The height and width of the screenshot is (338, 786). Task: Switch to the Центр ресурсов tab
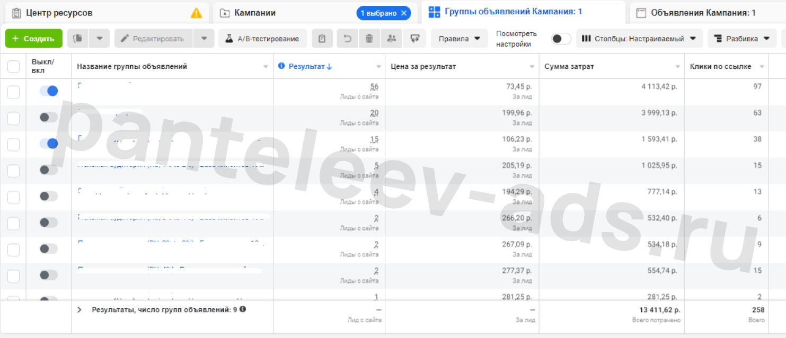(x=107, y=13)
